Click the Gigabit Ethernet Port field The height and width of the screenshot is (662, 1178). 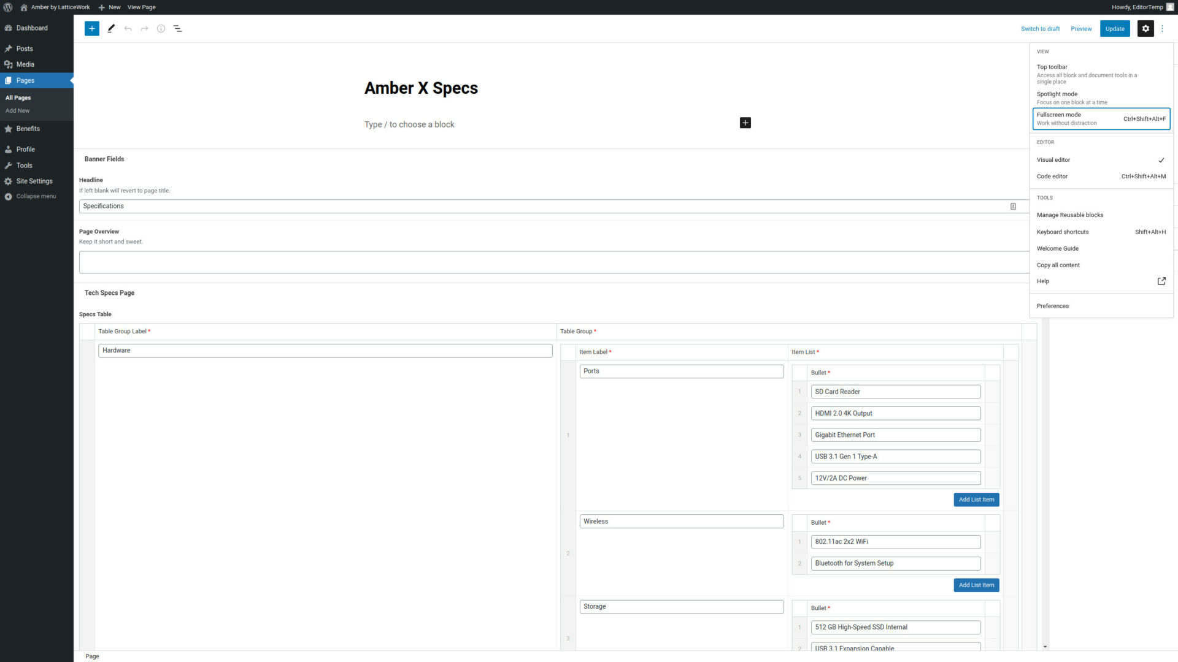click(x=896, y=435)
